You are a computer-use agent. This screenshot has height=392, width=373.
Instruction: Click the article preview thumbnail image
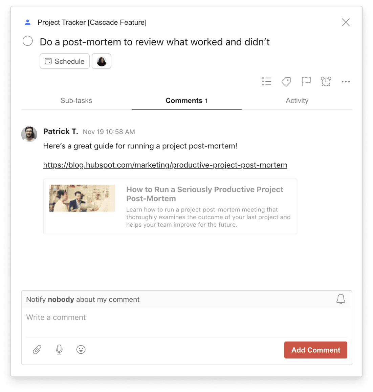click(82, 198)
